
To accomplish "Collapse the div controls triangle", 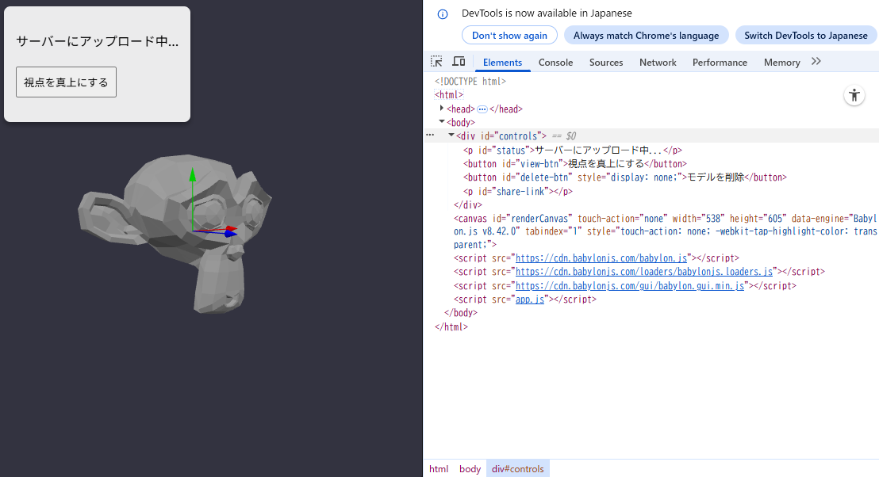I will (x=451, y=135).
